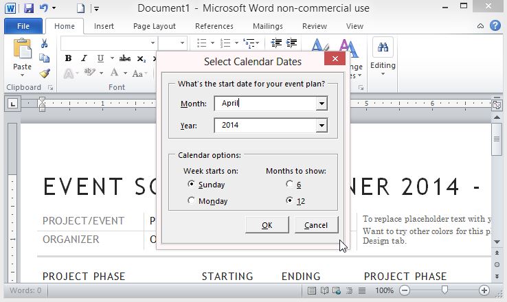
Task: Open the Year dropdown arrow
Action: (321, 126)
